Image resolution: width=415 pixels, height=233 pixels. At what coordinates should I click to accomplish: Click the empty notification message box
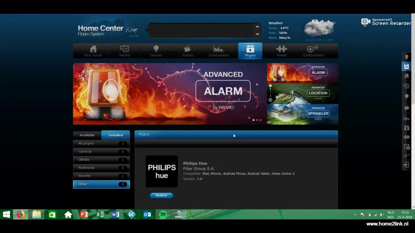click(x=201, y=30)
